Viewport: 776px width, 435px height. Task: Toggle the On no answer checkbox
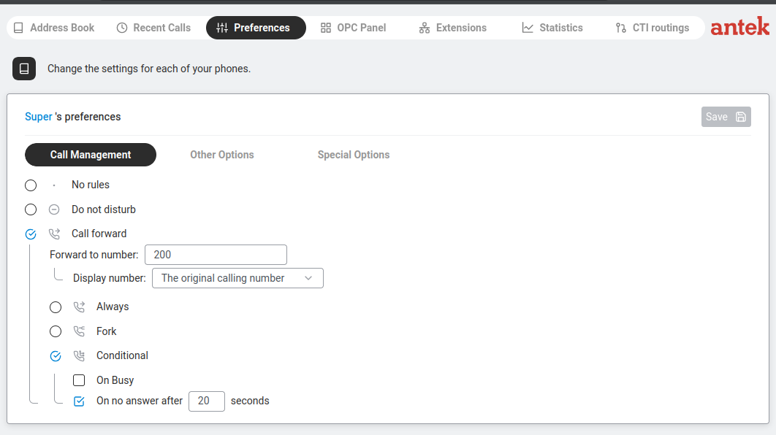pos(79,401)
